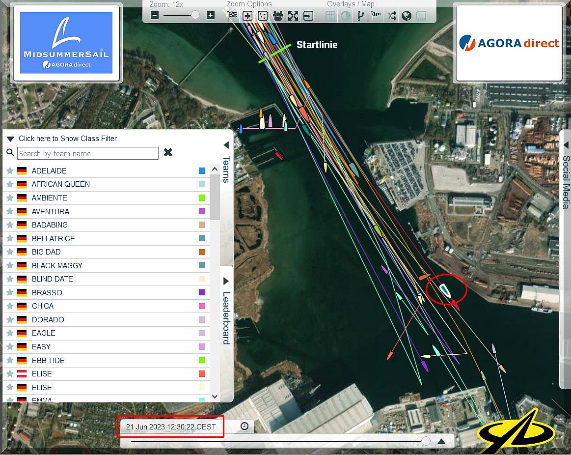This screenshot has width=571, height=455.
Task: Click the zoom in plus button
Action: tap(211, 16)
